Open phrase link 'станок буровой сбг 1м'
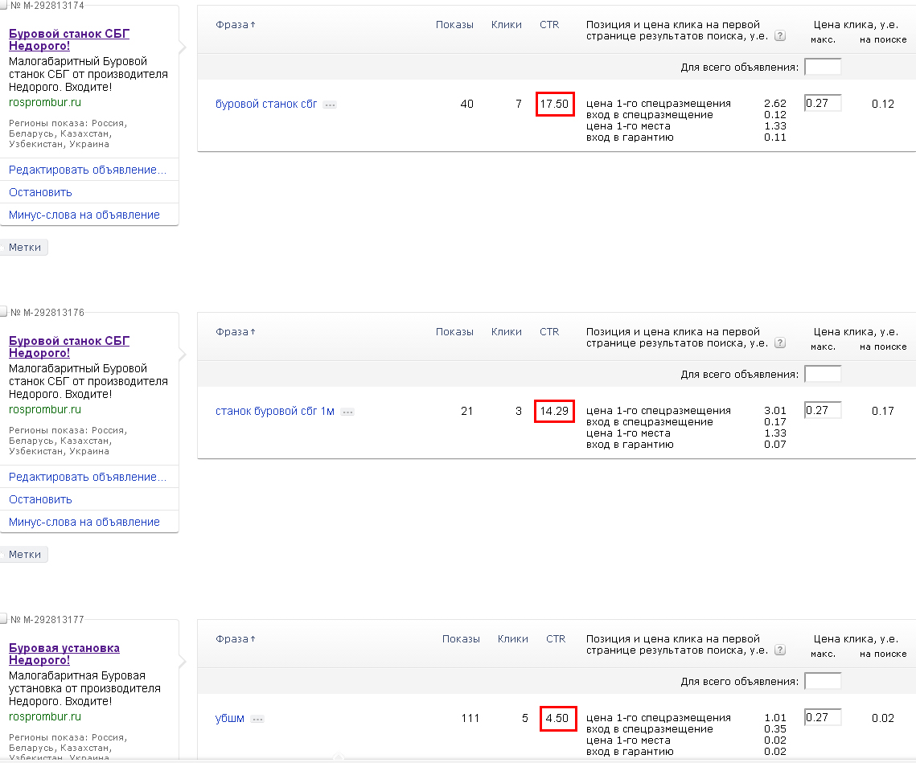Image resolution: width=916 pixels, height=763 pixels. 275,412
